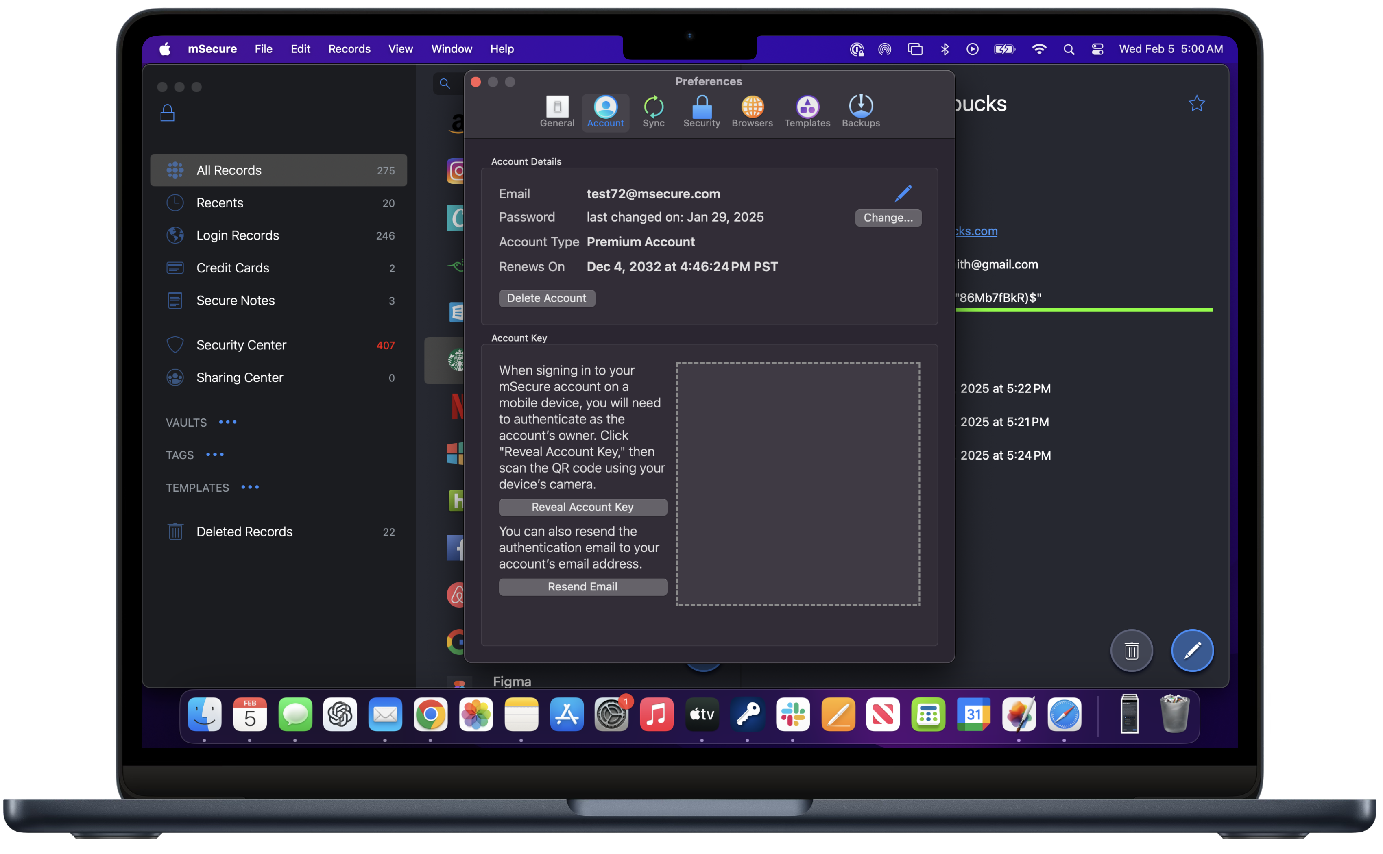Click the trash icon to delete the record

coord(1131,651)
